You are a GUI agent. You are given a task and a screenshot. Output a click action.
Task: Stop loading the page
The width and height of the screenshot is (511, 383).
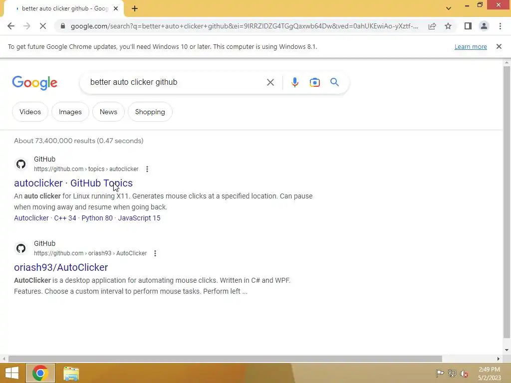(43, 26)
